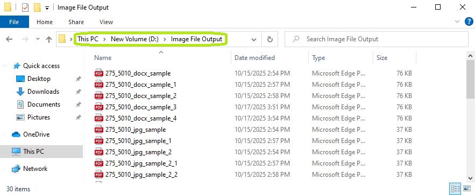Screen dimensions: 475x195
Task: Sort by the Date modified column
Action: tap(254, 58)
